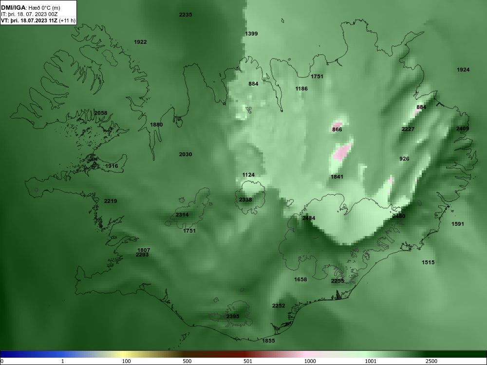
Task: Select the 2480 value label
Action: coord(399,217)
